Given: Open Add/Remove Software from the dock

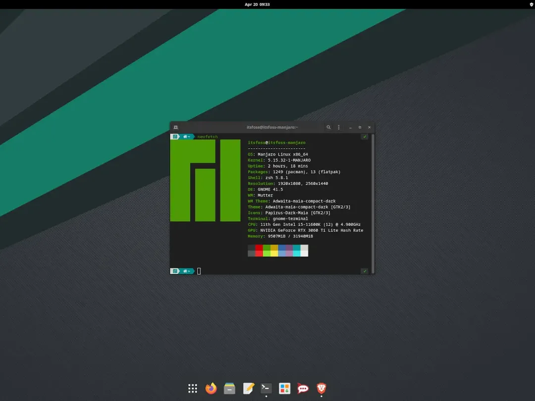Looking at the screenshot, I should coord(284,389).
